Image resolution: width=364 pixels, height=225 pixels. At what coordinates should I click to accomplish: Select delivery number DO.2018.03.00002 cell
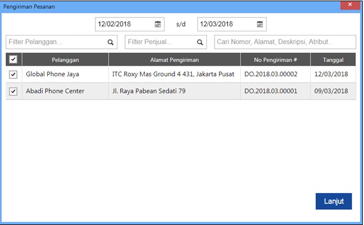click(x=271, y=74)
